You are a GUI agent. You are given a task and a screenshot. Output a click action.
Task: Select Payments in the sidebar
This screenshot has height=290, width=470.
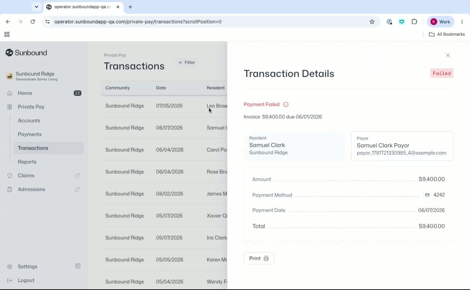30,134
